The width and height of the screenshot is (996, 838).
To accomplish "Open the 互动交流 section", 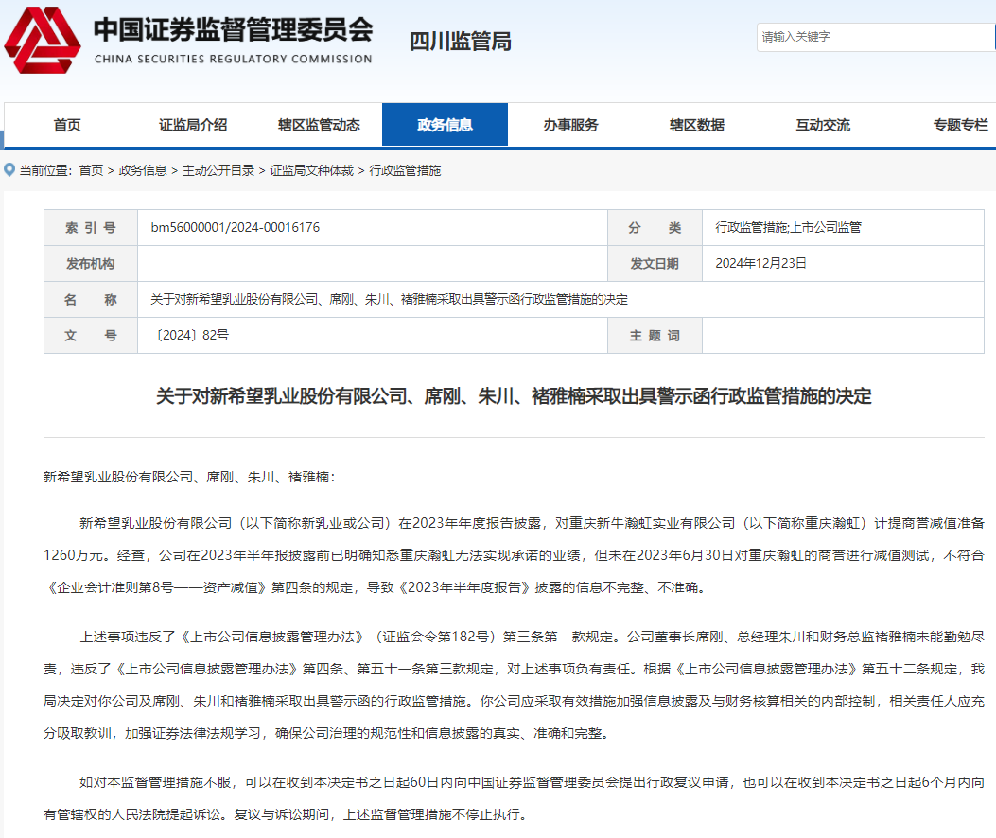I will (825, 124).
